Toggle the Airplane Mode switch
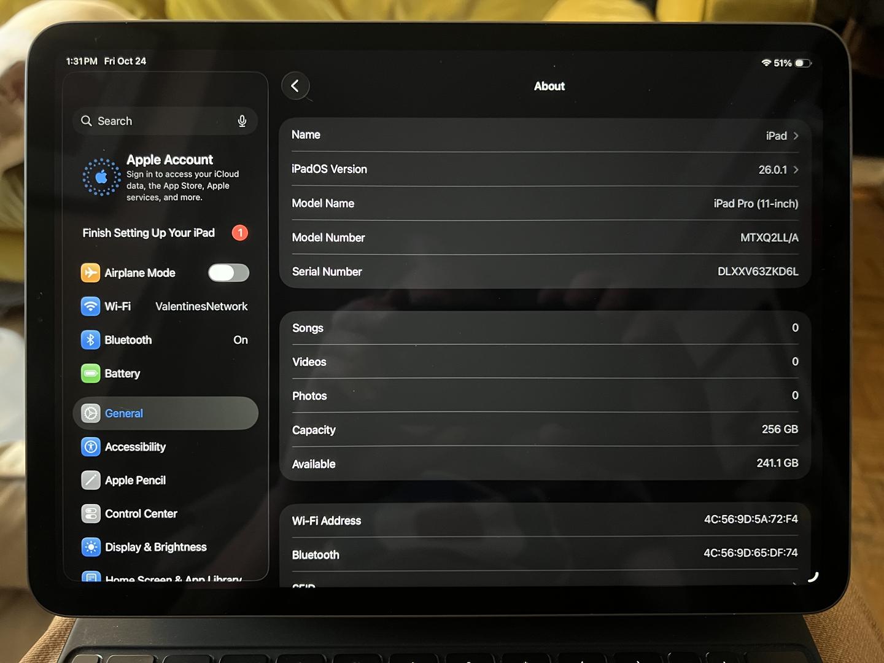884x663 pixels. [x=228, y=273]
